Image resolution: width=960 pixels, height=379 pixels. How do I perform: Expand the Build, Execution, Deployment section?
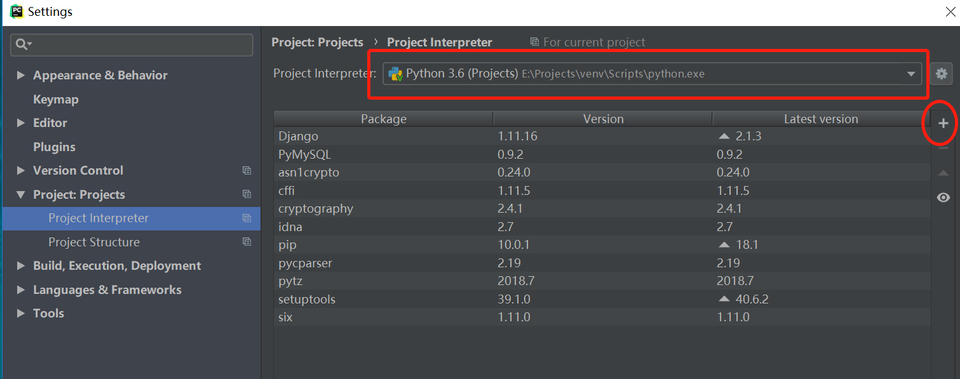tap(21, 266)
